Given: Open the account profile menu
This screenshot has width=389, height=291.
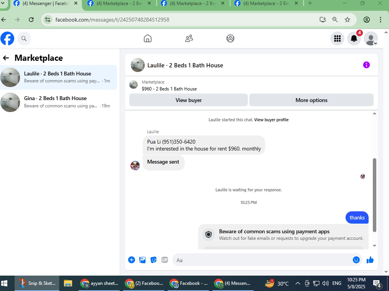Looking at the screenshot, I should (371, 38).
